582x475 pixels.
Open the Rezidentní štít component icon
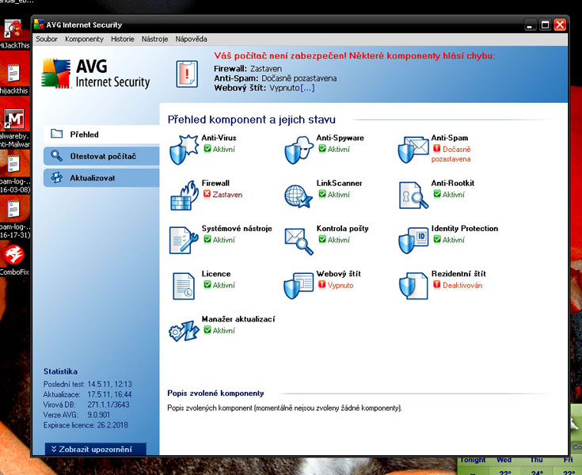tap(413, 286)
